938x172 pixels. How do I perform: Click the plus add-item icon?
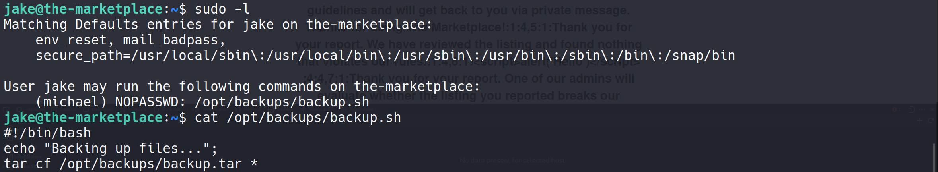click(x=919, y=120)
